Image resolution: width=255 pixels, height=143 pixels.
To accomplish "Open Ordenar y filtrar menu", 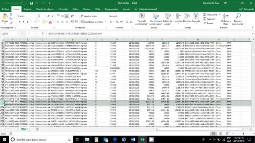I will click(x=226, y=19).
